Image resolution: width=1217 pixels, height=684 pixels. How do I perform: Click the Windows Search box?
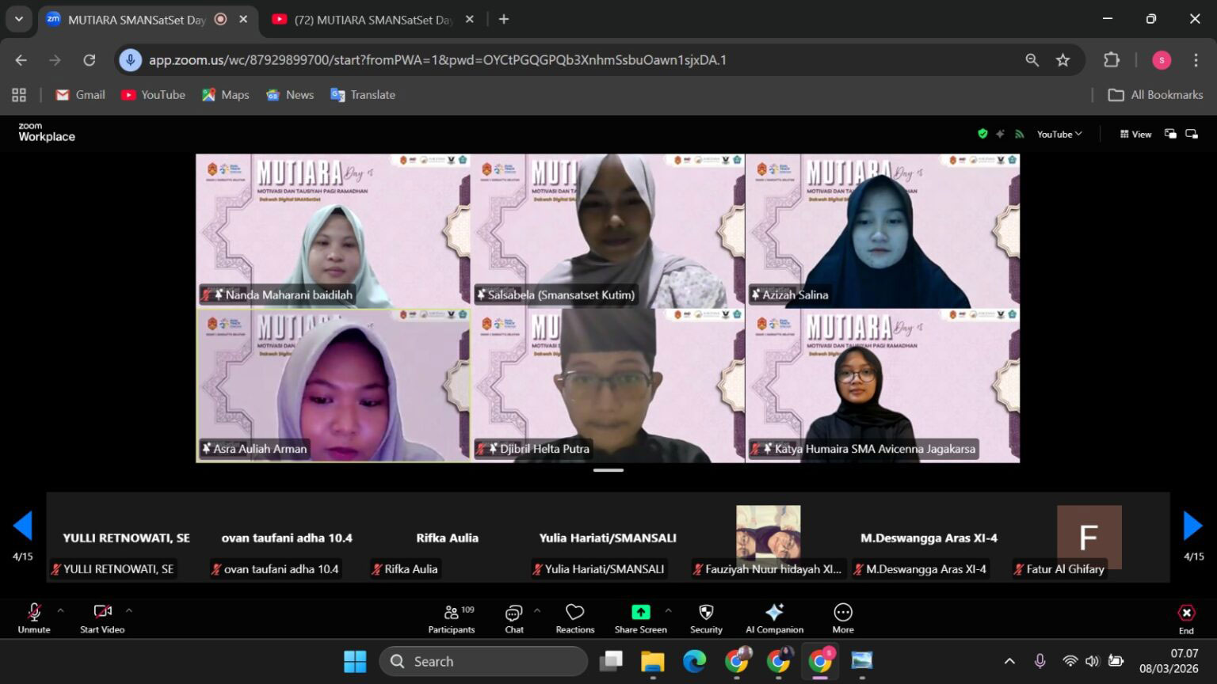(x=483, y=660)
